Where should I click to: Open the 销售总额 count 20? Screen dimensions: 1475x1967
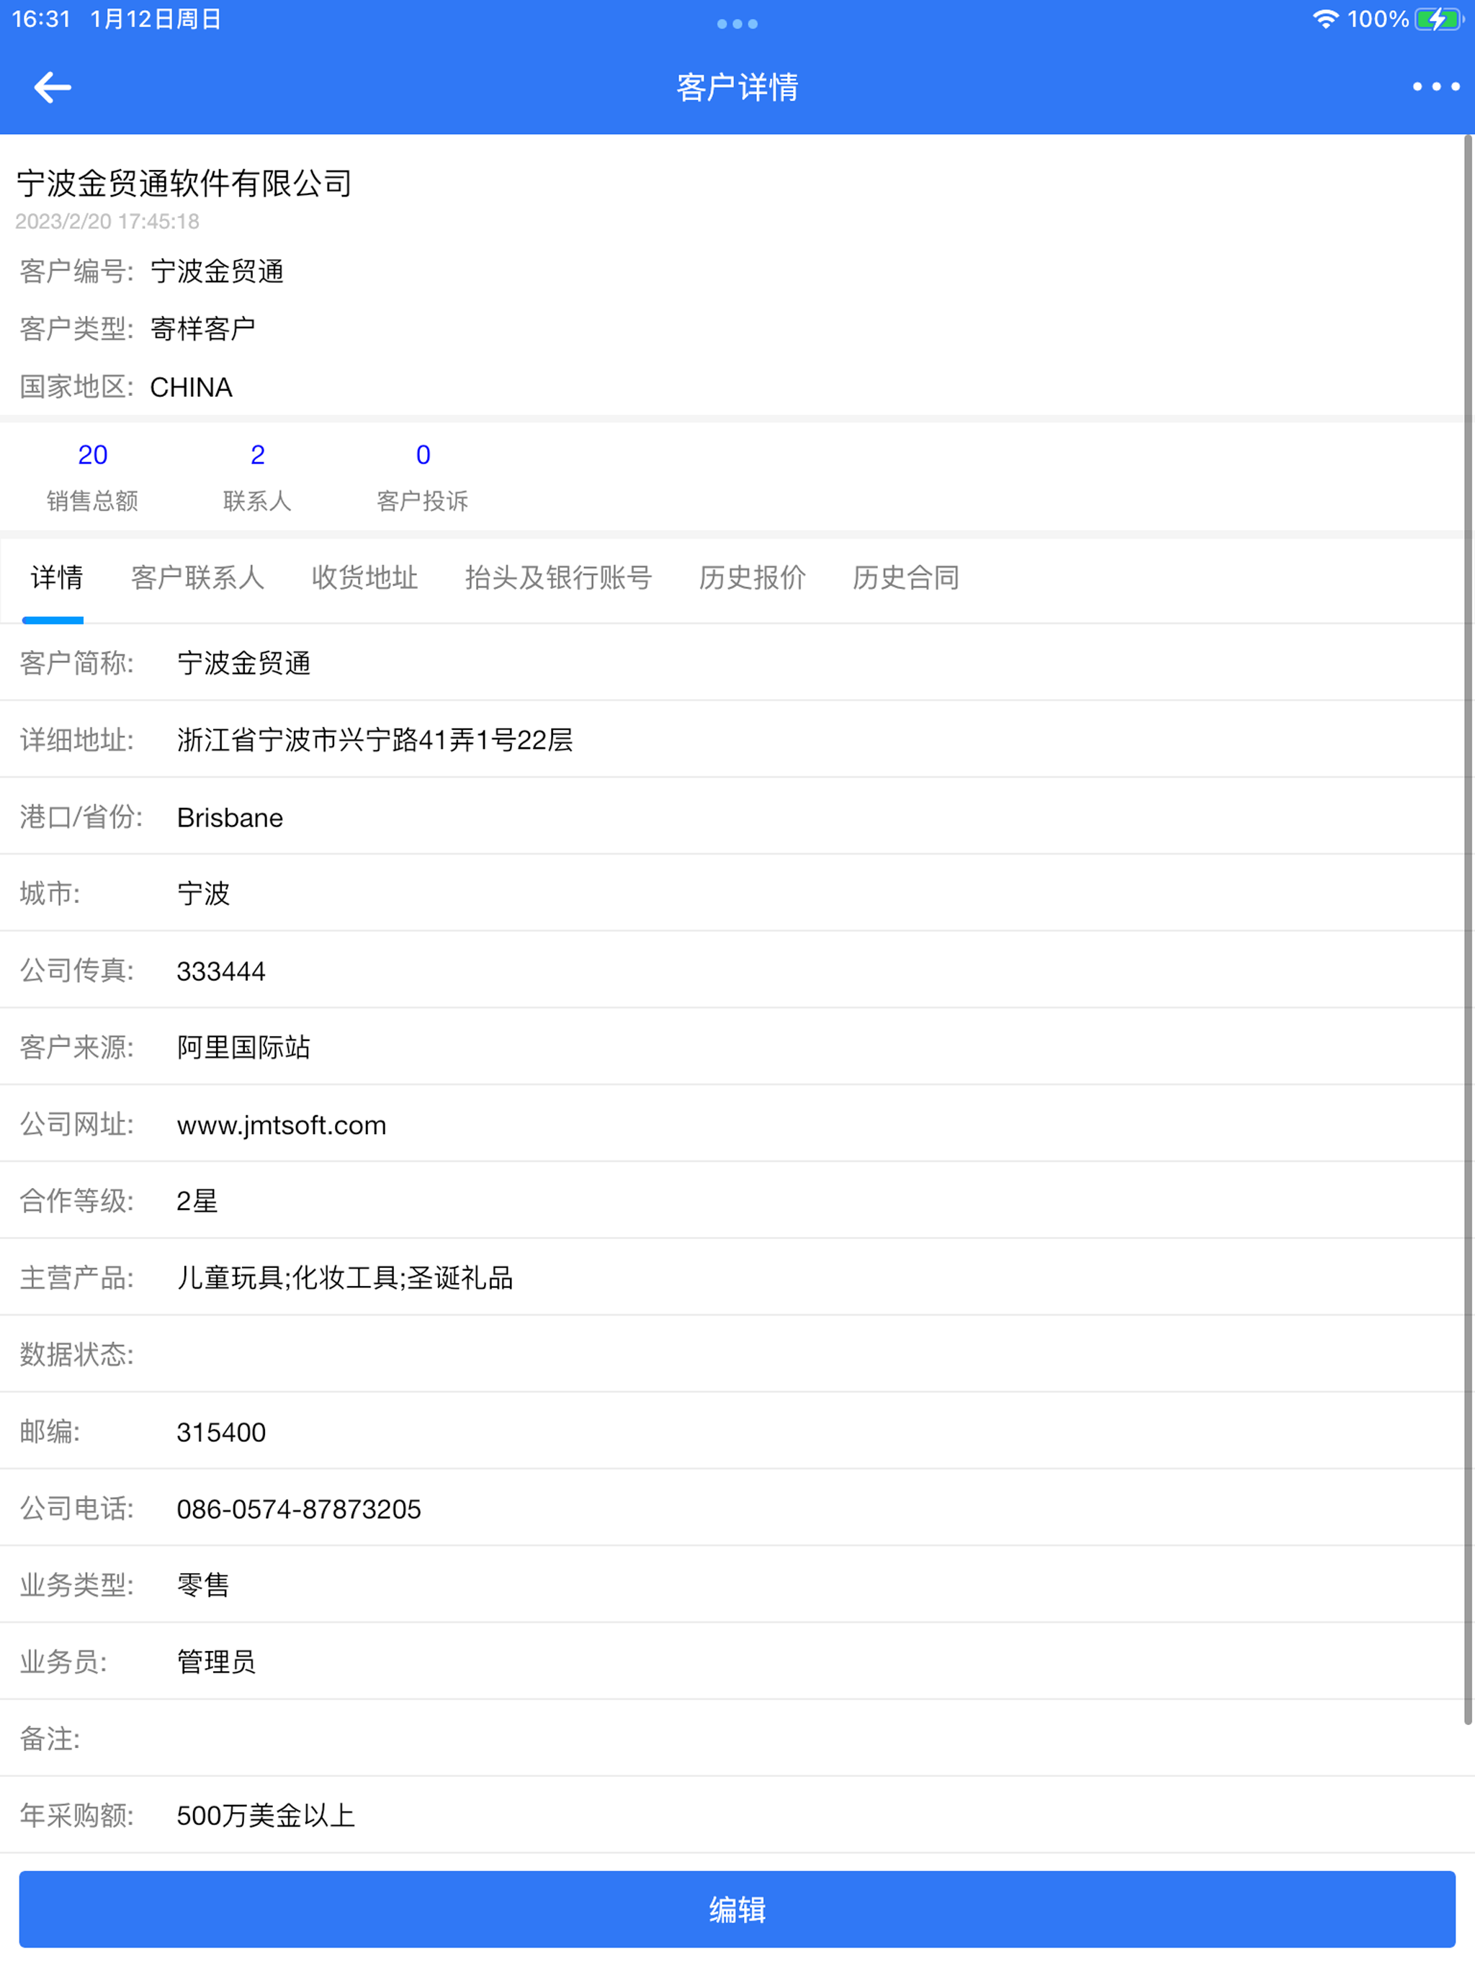coord(92,455)
